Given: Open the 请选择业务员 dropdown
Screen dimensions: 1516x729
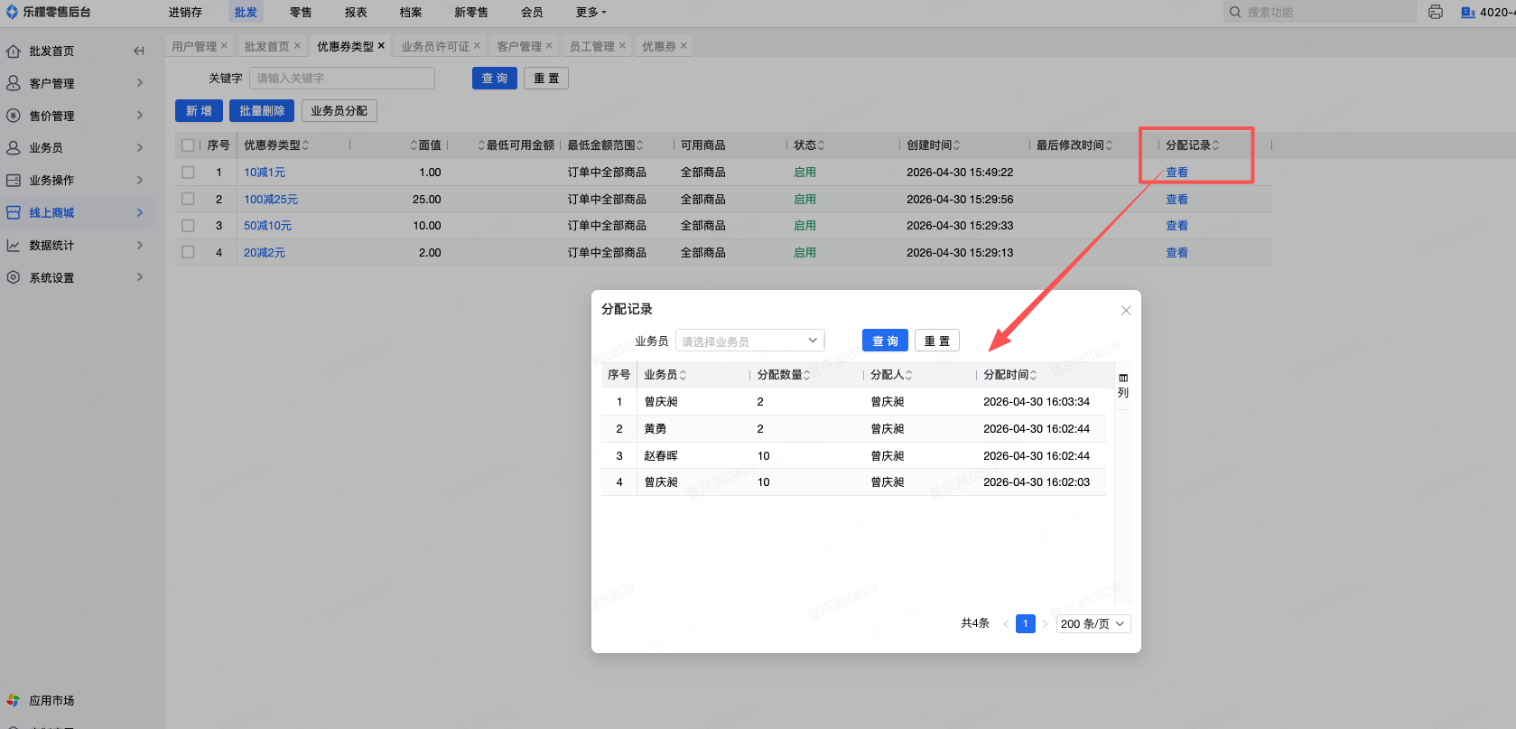Looking at the screenshot, I should [750, 341].
